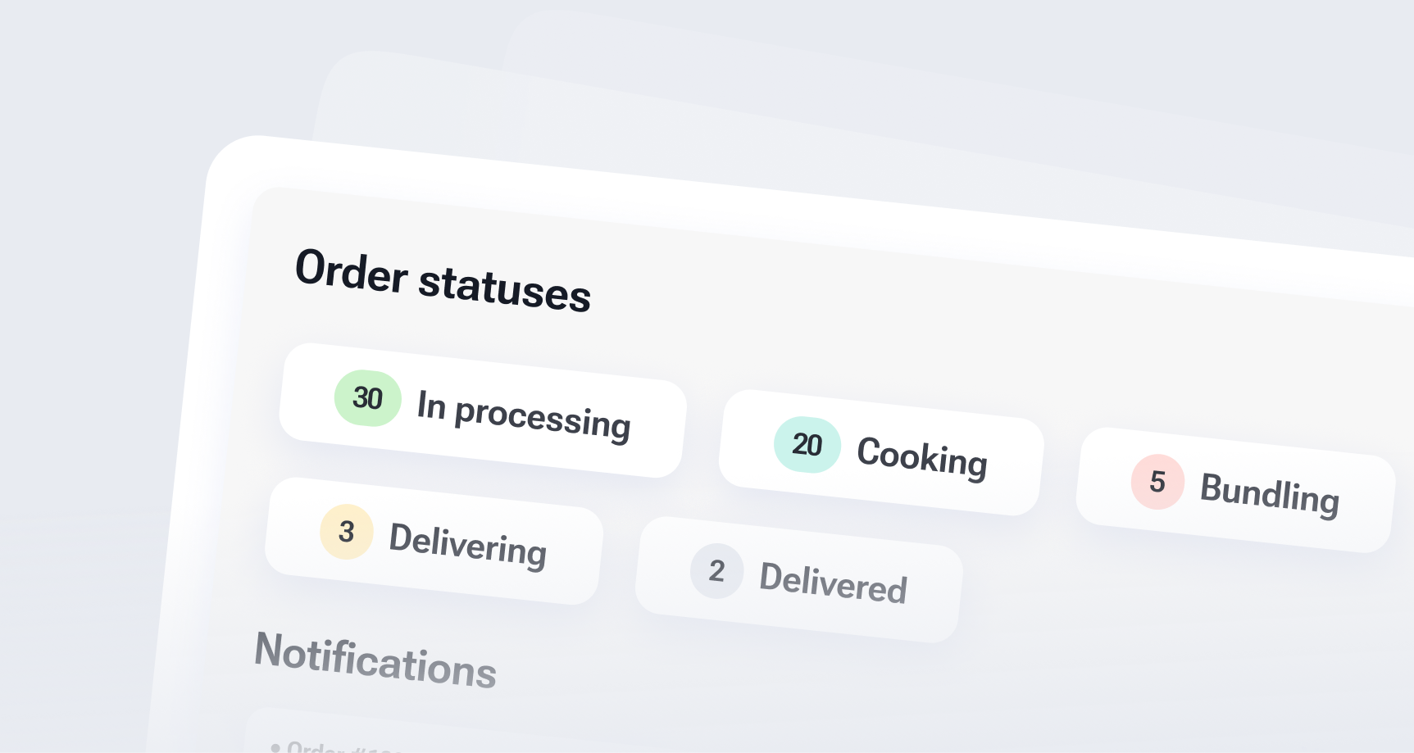The image size is (1414, 753).
Task: Click the Notifications section heading
Action: tap(375, 660)
